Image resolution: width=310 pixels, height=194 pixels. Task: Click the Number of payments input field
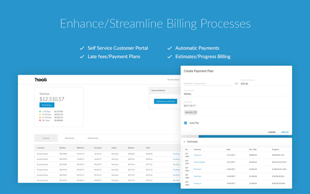pos(208,83)
